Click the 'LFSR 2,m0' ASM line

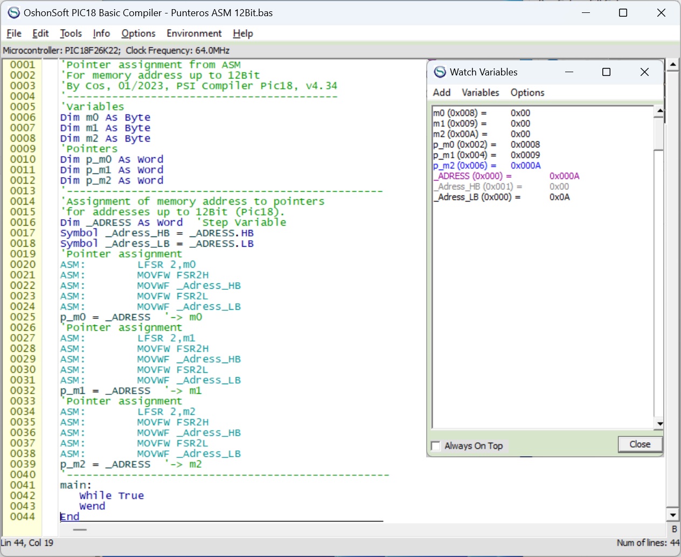128,264
